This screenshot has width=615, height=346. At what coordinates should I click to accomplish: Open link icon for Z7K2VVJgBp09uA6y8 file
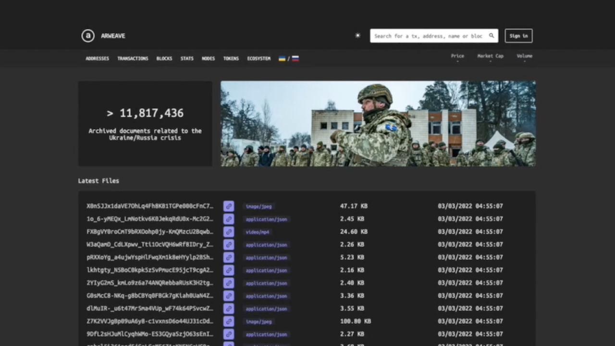point(229,321)
